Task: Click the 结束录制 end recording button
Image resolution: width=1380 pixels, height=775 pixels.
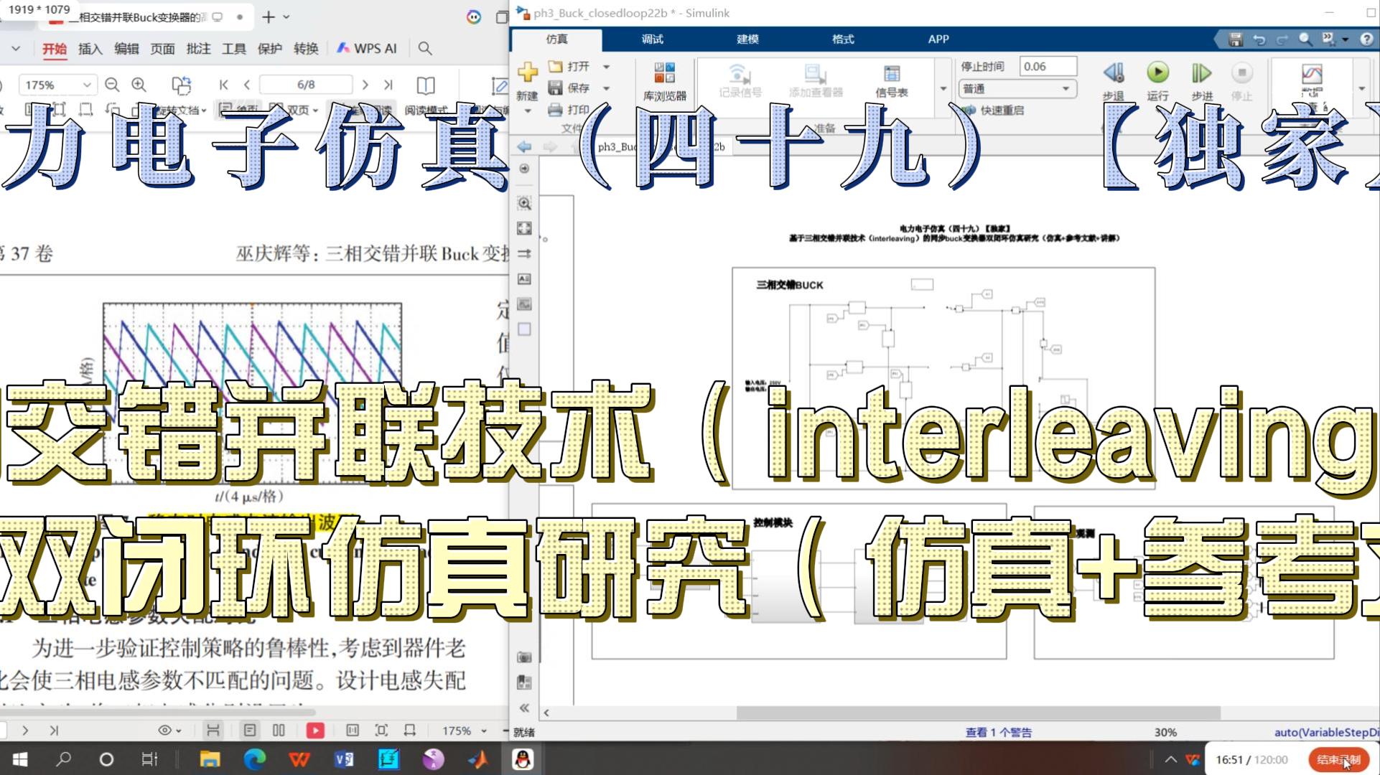Action: (x=1338, y=759)
